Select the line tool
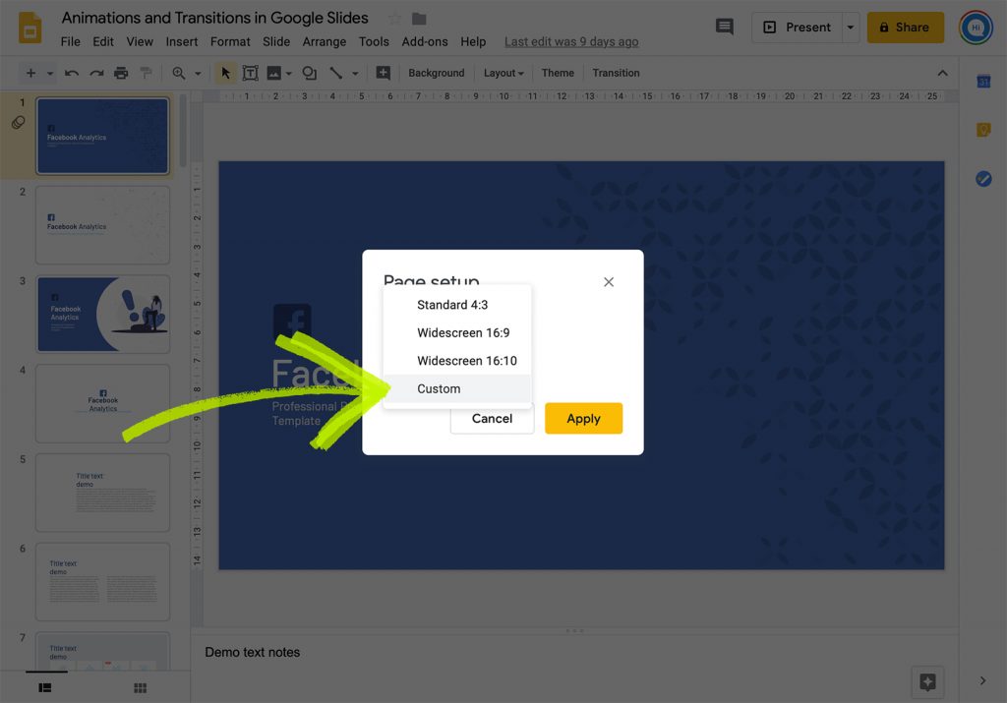The image size is (1007, 703). point(336,73)
